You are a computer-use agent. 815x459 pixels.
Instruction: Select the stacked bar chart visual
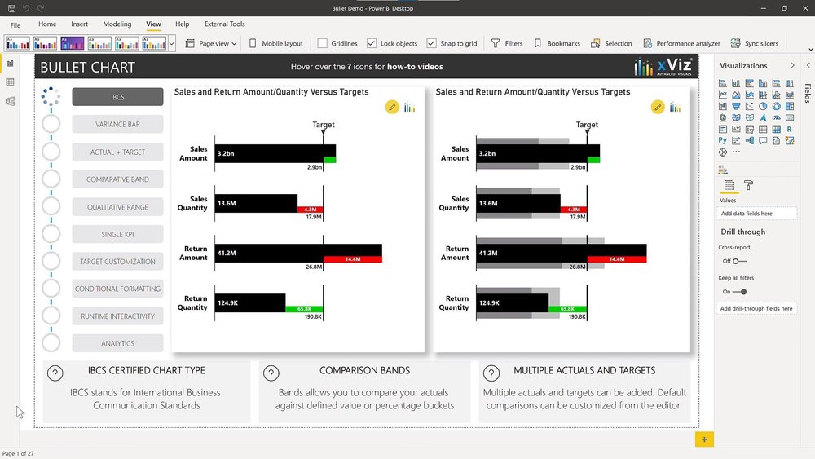pos(723,83)
